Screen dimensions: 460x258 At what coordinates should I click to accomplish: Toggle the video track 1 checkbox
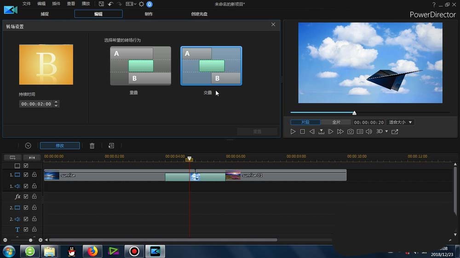point(26,175)
